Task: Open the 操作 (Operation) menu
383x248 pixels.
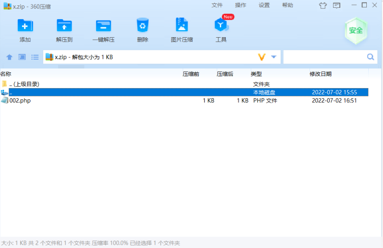Action: tap(240, 5)
